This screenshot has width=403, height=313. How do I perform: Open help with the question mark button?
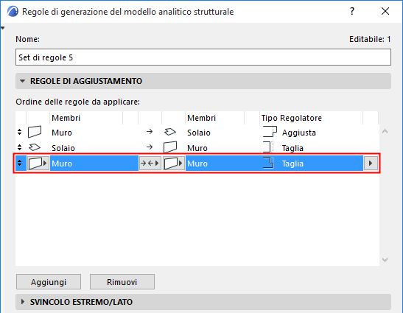pos(352,11)
